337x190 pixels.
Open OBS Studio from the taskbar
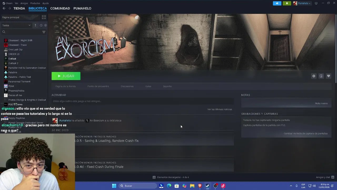click(x=215, y=186)
